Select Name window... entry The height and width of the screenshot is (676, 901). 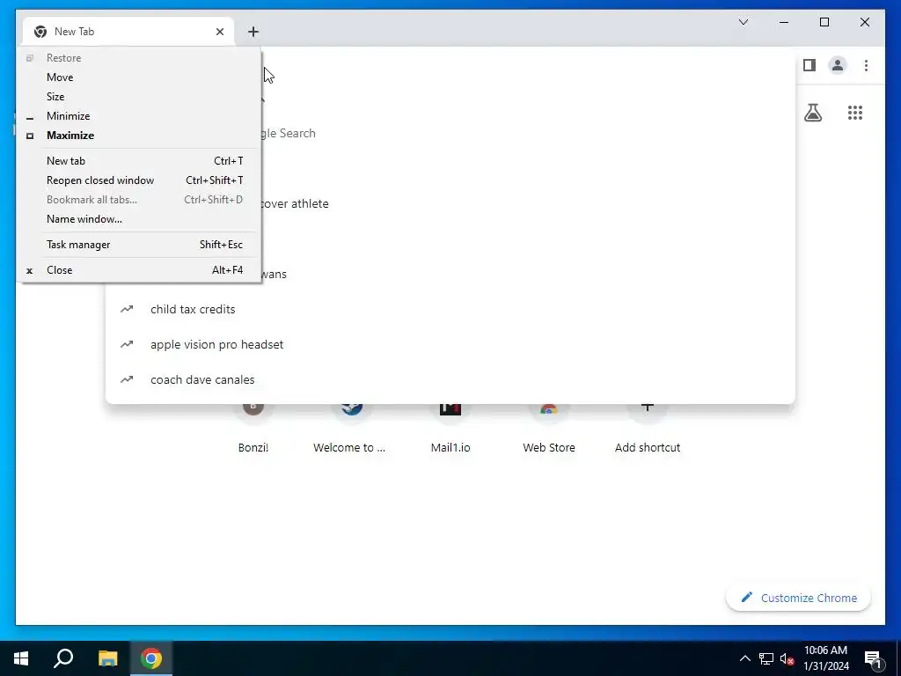click(138, 219)
